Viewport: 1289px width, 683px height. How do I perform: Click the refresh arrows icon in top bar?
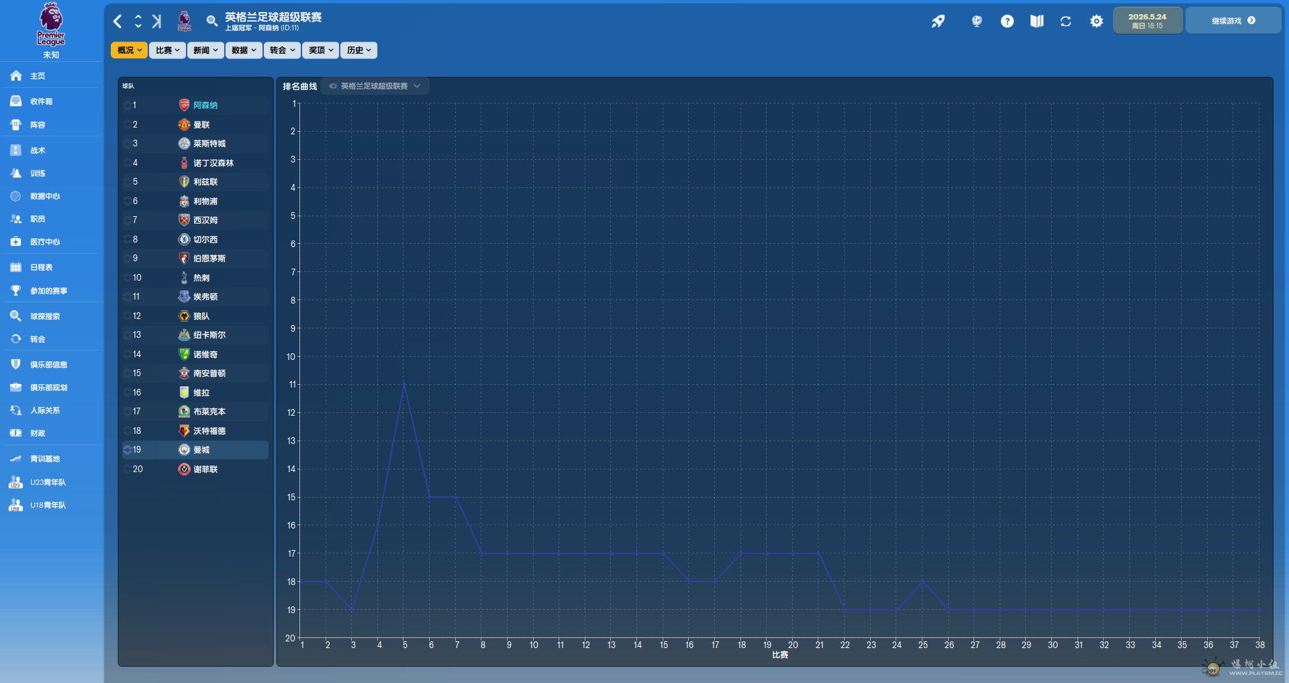[x=1065, y=21]
